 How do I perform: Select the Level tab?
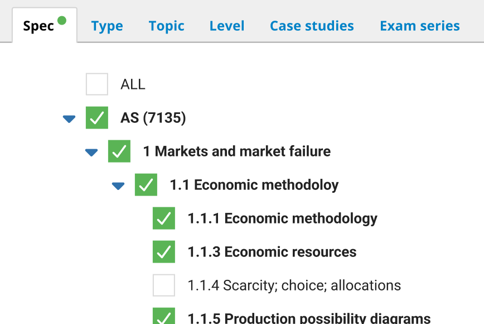[x=227, y=26]
